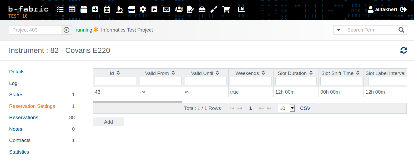The width and height of the screenshot is (414, 162).
Task: Click the bar chart statistics icon
Action: pos(241,9)
